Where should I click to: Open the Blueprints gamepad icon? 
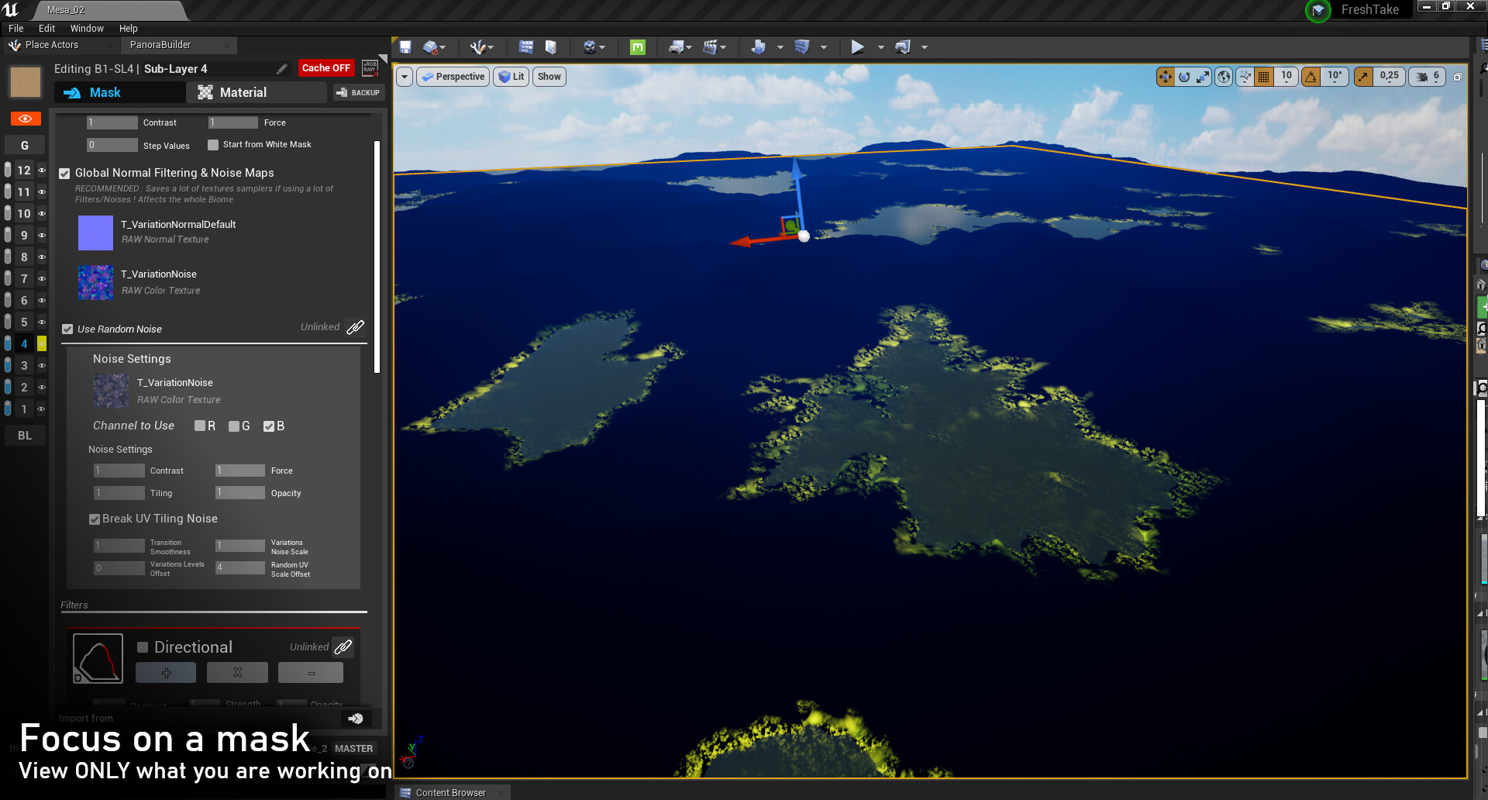(677, 47)
